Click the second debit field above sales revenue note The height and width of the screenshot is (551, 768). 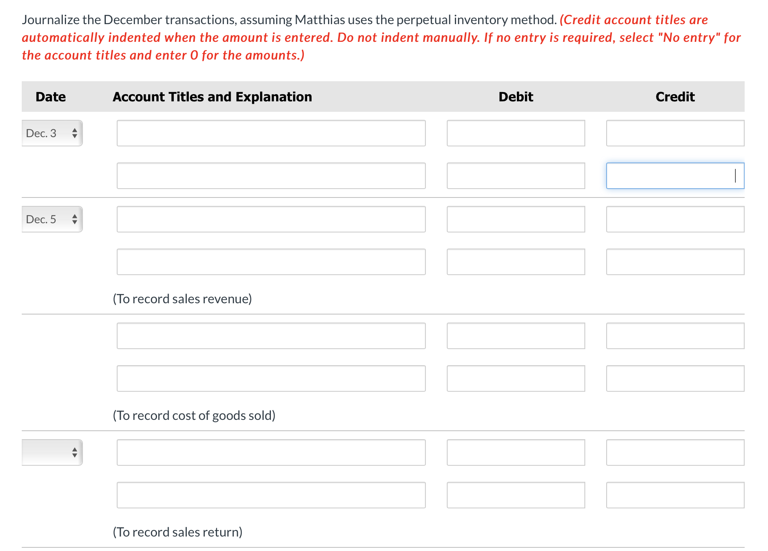[516, 262]
